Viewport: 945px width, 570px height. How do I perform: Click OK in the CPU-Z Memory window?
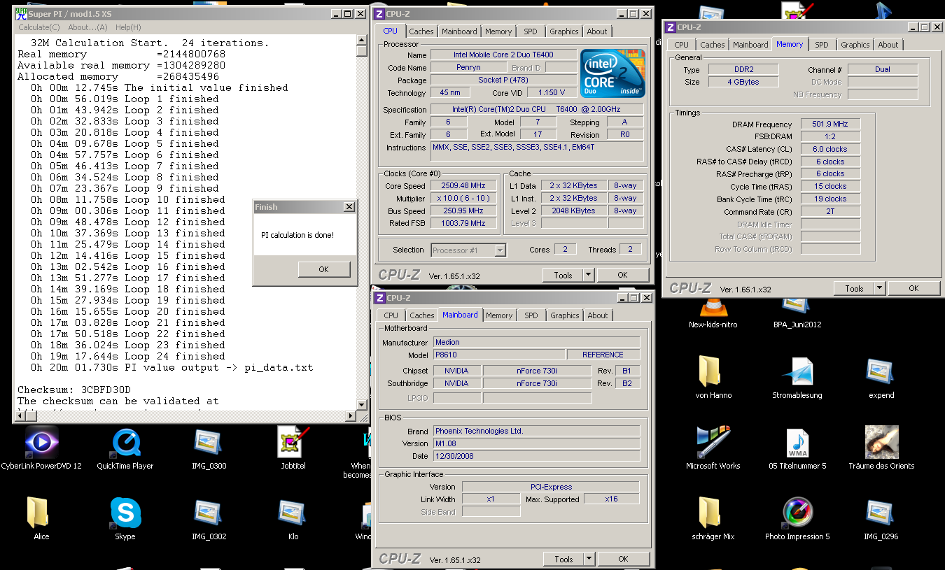pyautogui.click(x=913, y=288)
